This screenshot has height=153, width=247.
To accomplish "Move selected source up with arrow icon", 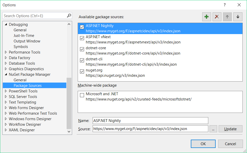I will 227,17.
